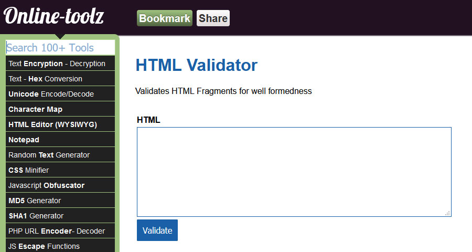This screenshot has width=472, height=252.
Task: Open Text - Hex Conversion tool
Action: point(60,79)
